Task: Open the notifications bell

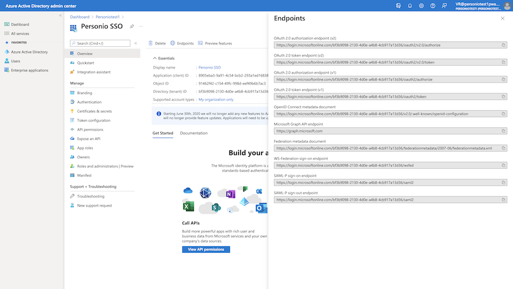Action: point(410,6)
